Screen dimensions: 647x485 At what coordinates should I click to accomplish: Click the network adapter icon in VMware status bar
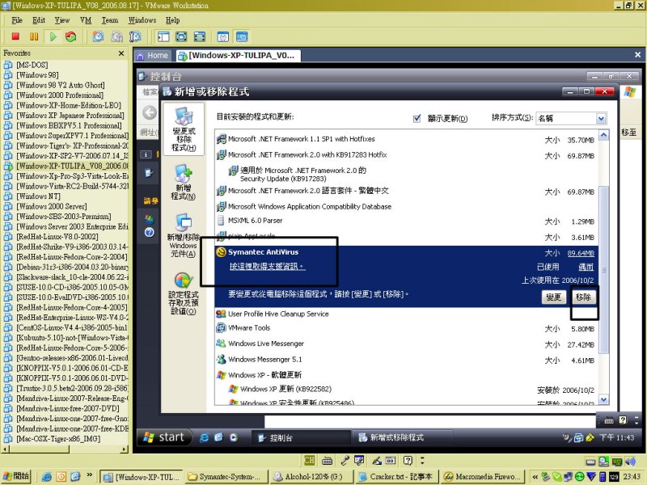click(x=617, y=462)
